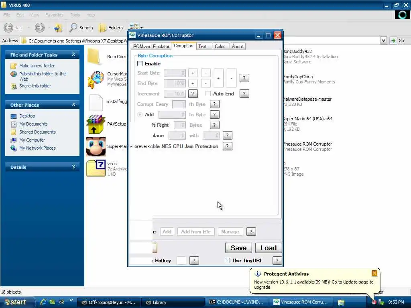Screen dimensions: 411x308
Task: Open Search in Explorer toolbar
Action: point(81,28)
